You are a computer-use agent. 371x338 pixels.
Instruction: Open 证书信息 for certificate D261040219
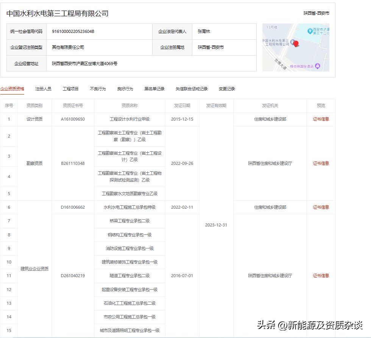click(x=320, y=276)
